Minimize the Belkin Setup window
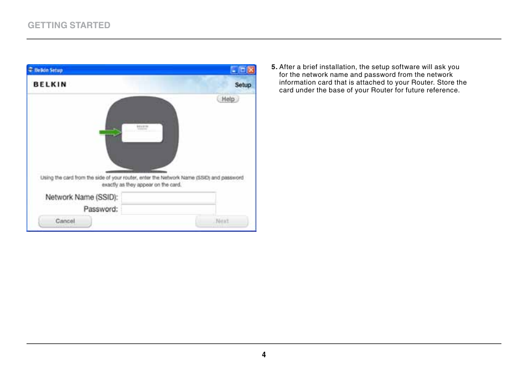The image size is (528, 370). click(234, 70)
